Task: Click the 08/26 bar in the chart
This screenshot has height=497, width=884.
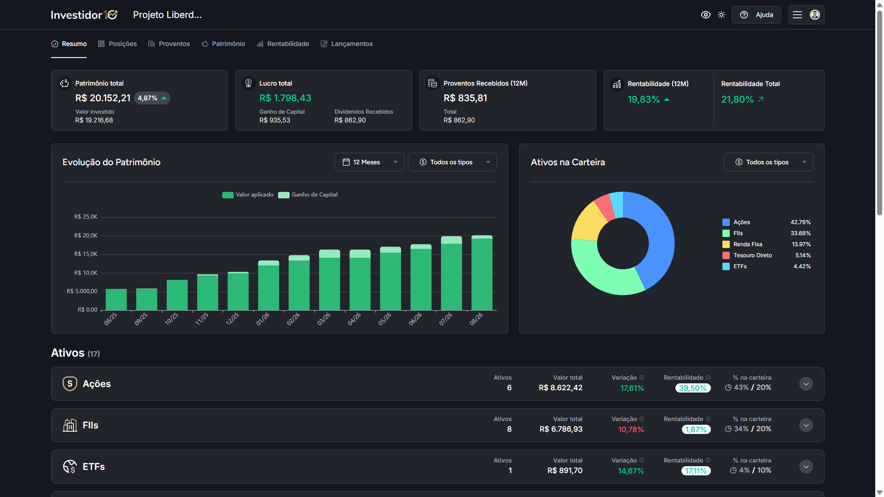Action: (482, 272)
